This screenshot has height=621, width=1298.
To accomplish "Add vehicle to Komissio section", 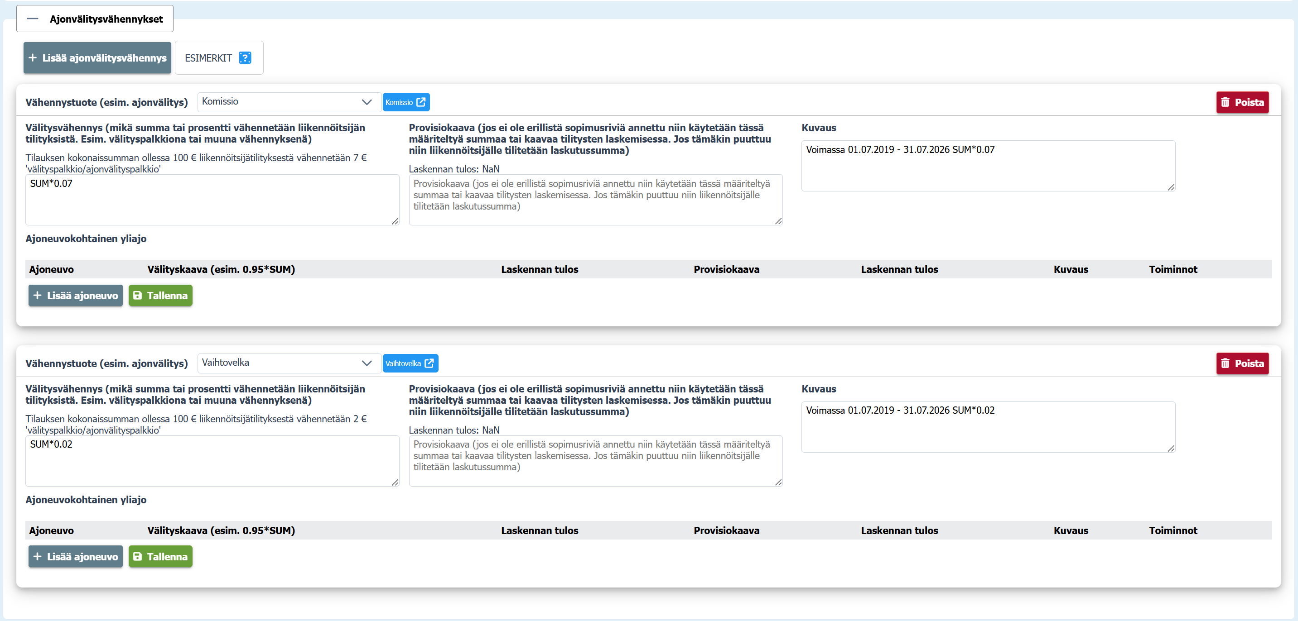I will click(x=76, y=296).
